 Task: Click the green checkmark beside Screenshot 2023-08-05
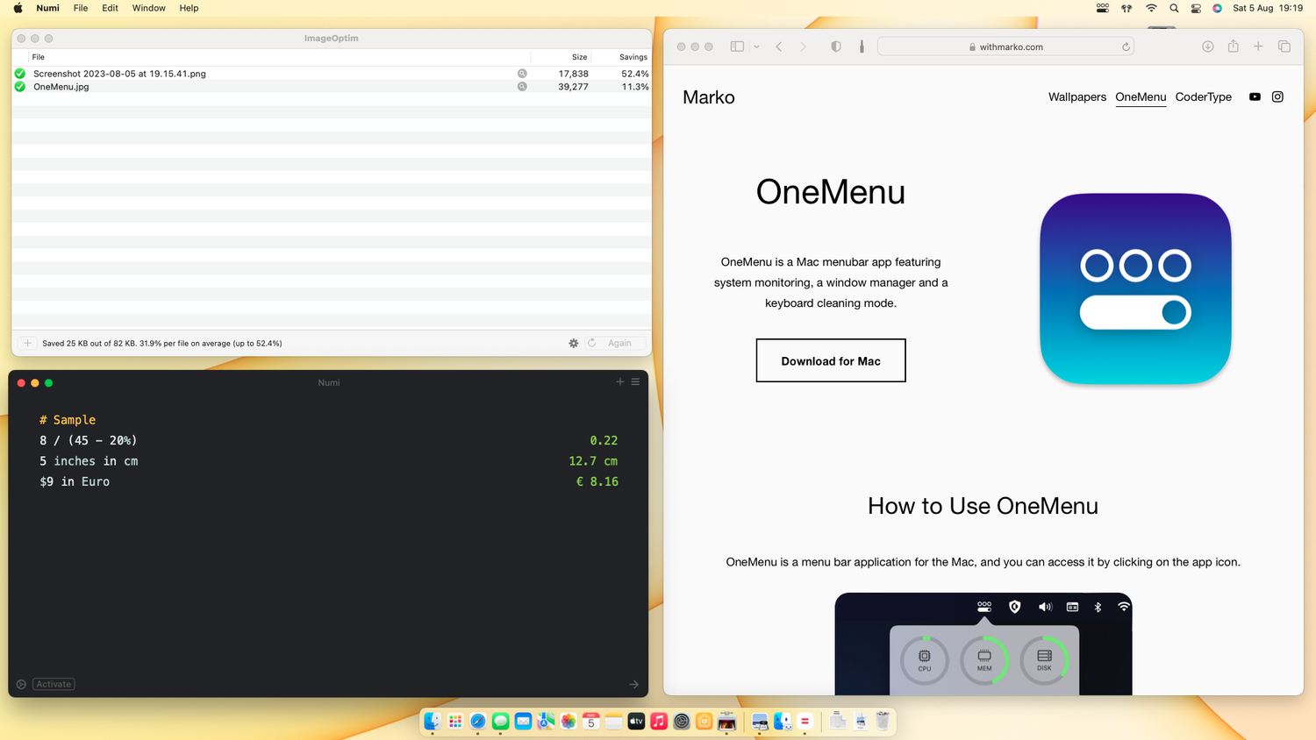(19, 74)
